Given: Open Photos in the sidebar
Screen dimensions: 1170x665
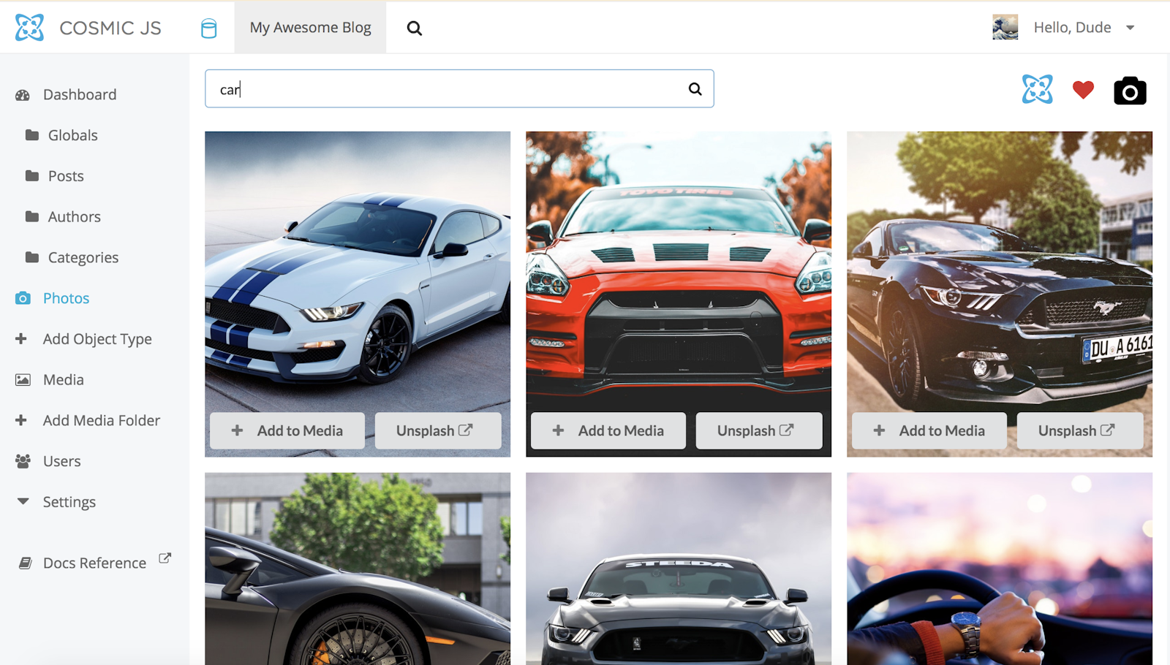Looking at the screenshot, I should tap(66, 298).
